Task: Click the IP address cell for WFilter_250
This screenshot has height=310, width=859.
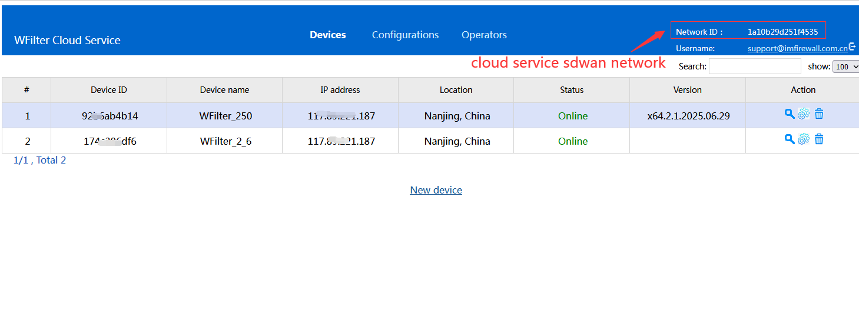Action: (341, 116)
